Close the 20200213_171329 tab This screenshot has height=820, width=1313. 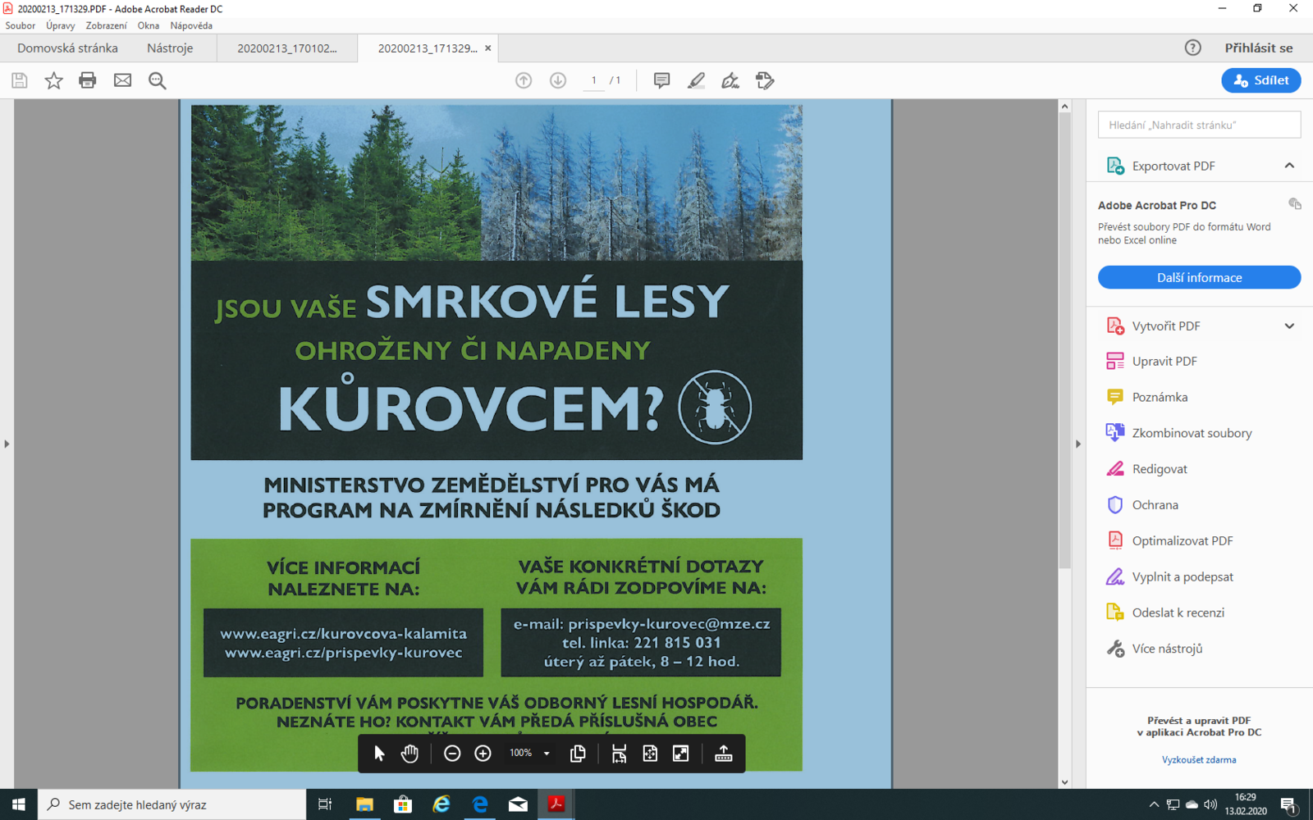(487, 48)
